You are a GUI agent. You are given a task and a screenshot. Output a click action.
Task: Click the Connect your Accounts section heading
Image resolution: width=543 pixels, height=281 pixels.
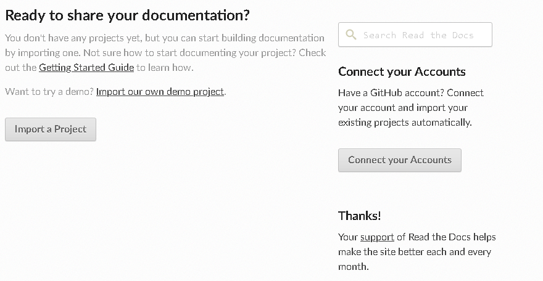pos(402,71)
